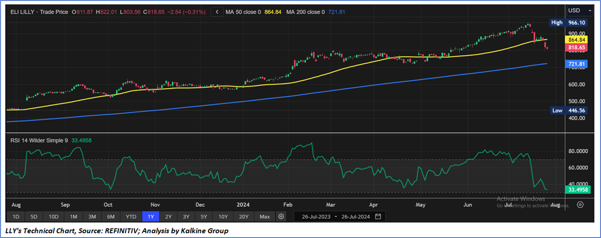Choose the 1M time range
This screenshot has height=238, width=601.
[73, 217]
